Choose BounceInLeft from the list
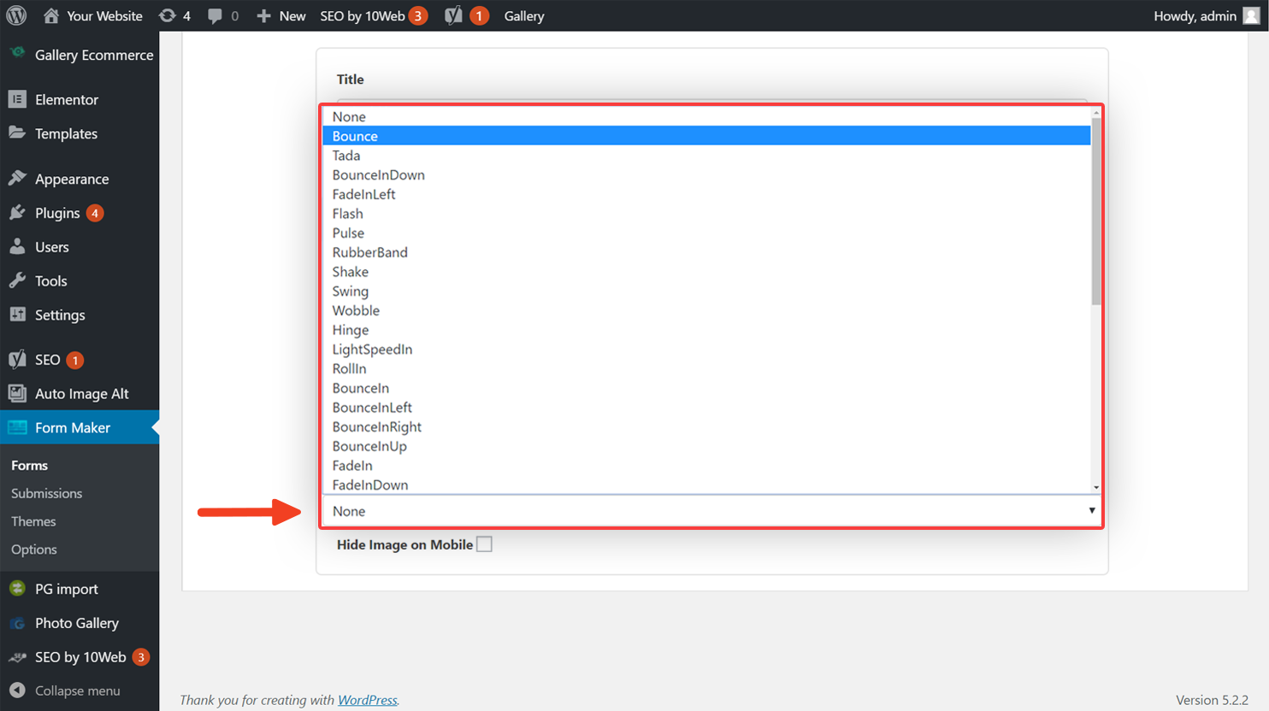The height and width of the screenshot is (711, 1269). 706,408
